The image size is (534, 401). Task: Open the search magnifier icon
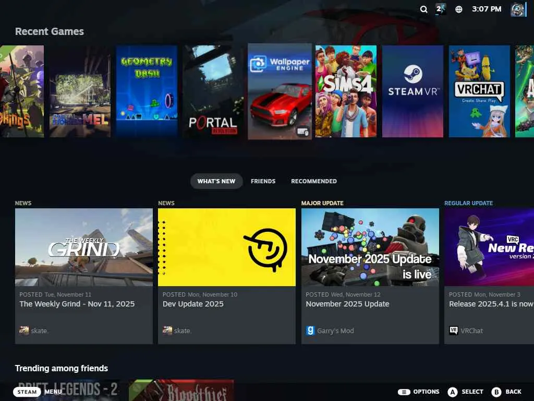[423, 9]
